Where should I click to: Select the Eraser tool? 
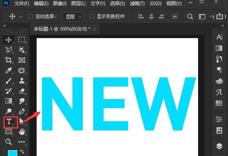pos(22,91)
